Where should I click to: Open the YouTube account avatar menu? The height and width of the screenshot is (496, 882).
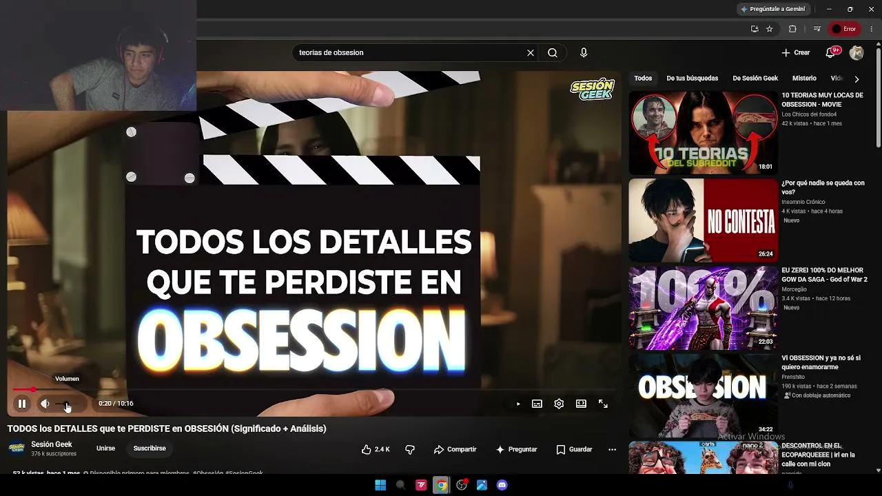point(857,52)
